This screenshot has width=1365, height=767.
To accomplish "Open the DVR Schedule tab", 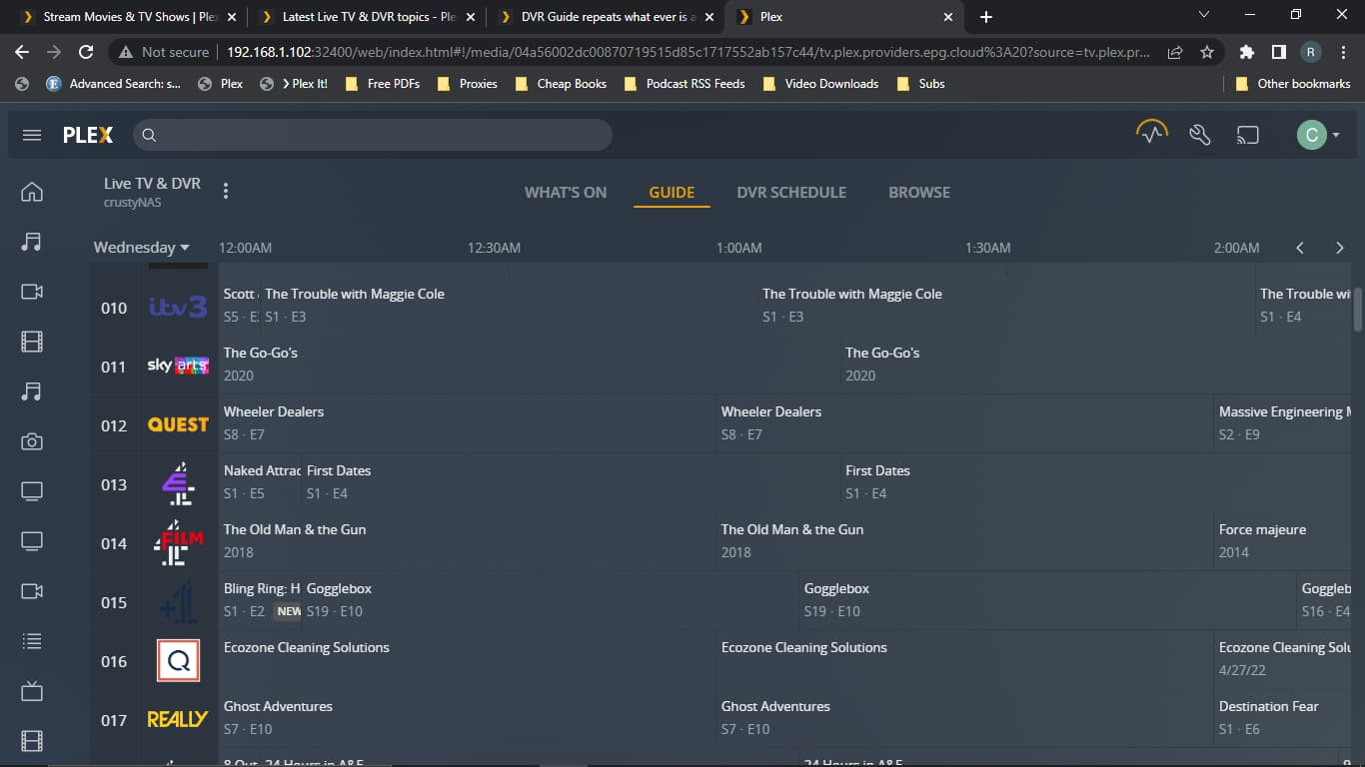I will [x=791, y=193].
